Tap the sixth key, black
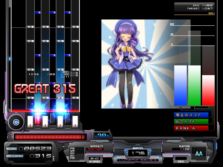Image resolution: width=223 pixels, height=167 pixels. 68,119
